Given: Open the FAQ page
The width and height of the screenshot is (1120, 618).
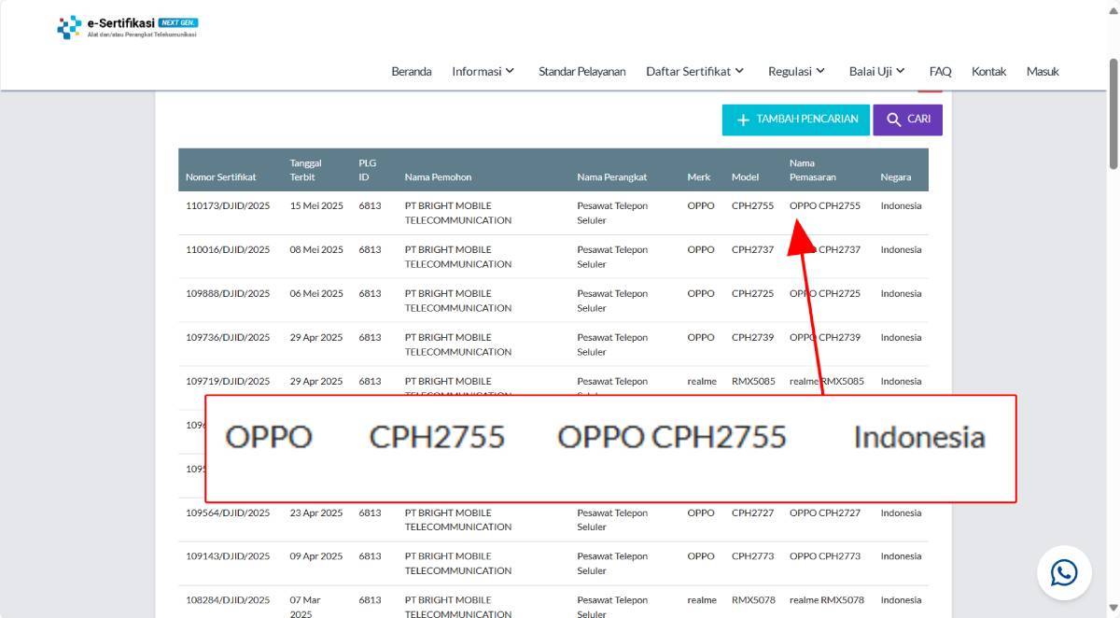Looking at the screenshot, I should [x=941, y=71].
